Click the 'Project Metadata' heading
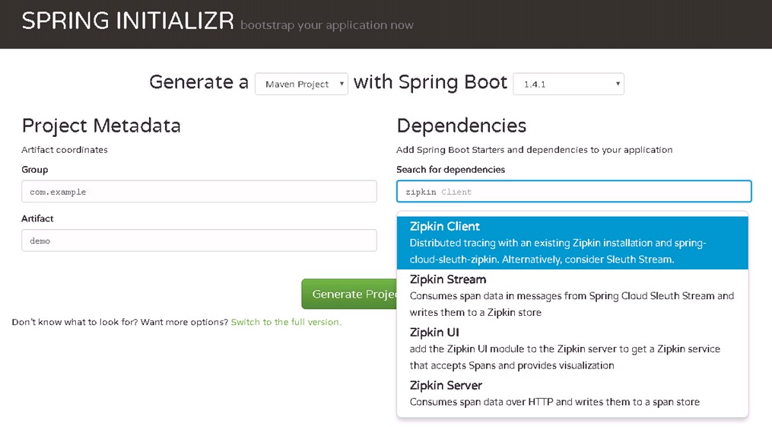 pyautogui.click(x=101, y=126)
